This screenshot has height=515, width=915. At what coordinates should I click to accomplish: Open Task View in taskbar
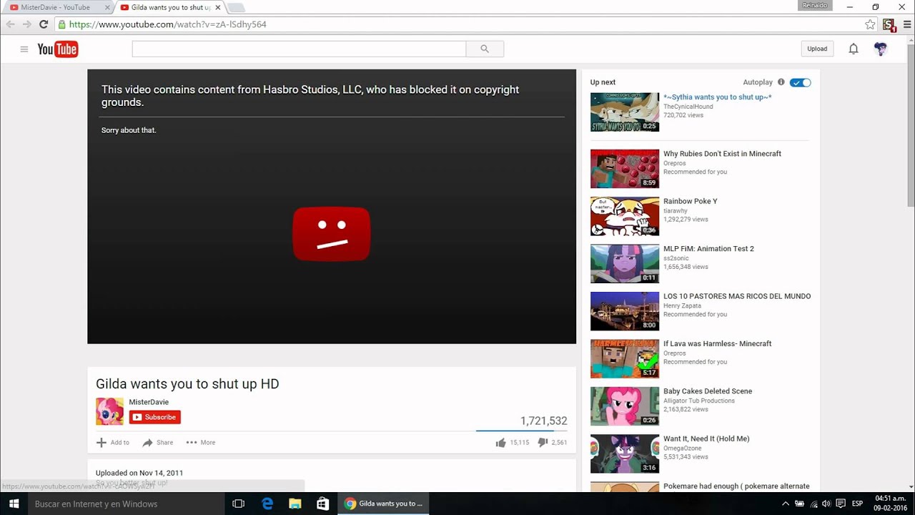click(x=239, y=504)
